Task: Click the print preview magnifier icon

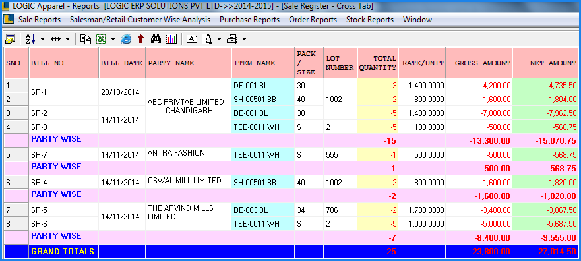Action: (206, 38)
